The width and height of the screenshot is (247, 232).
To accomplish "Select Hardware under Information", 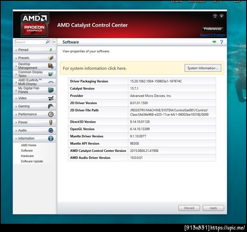I will [27, 156].
